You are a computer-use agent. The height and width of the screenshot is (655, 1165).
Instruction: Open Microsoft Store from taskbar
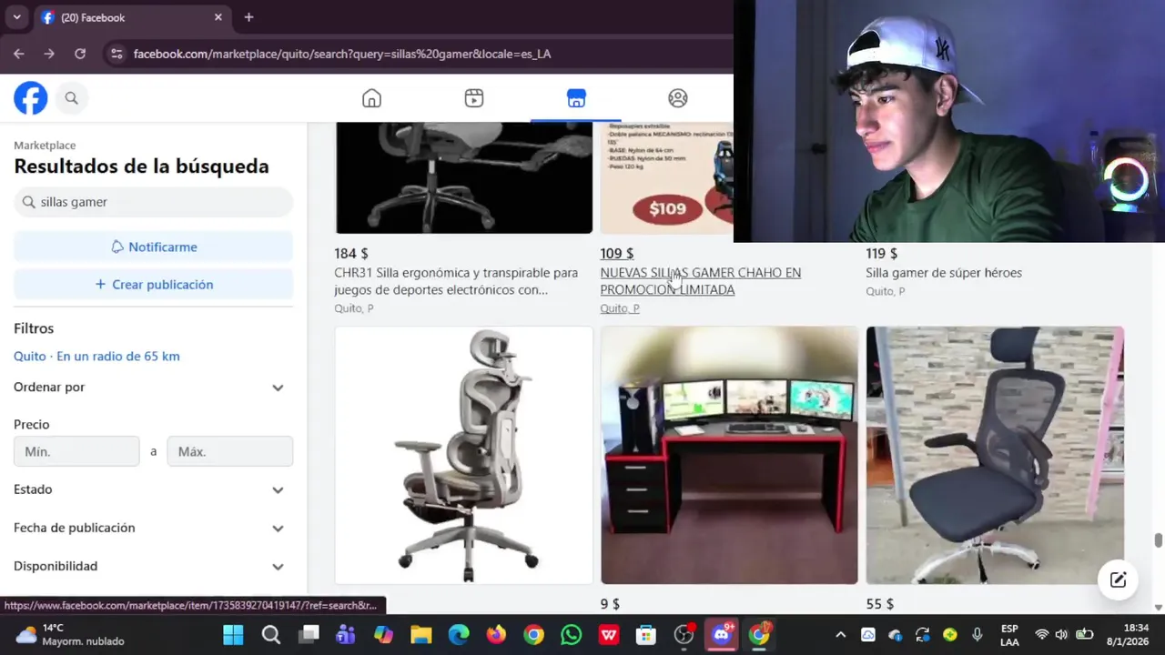pyautogui.click(x=646, y=634)
